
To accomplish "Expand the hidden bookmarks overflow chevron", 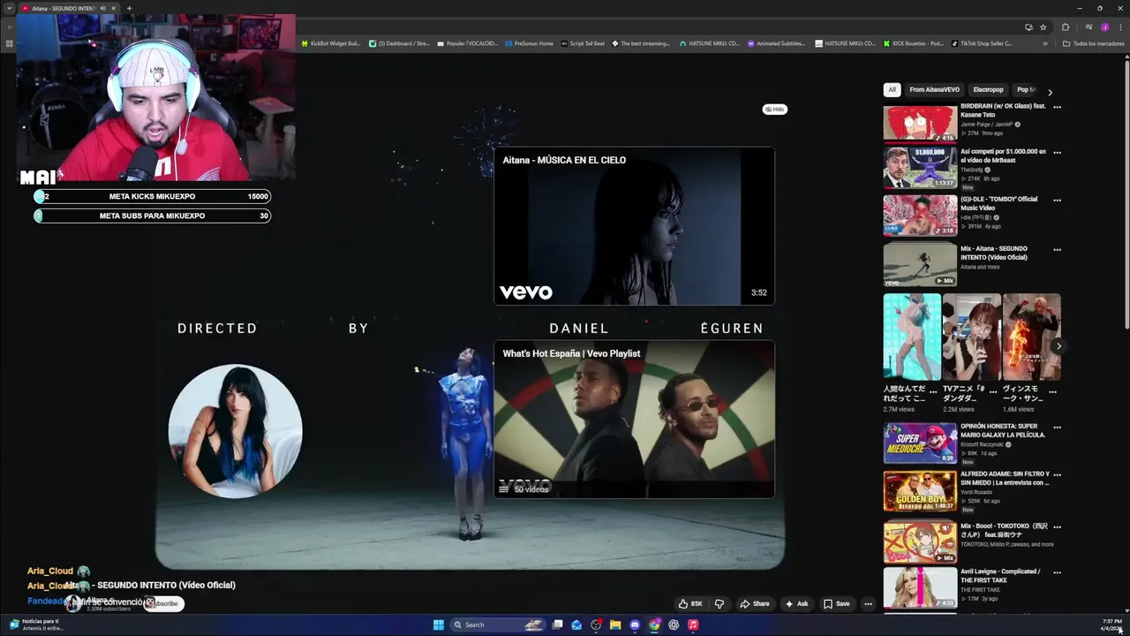I will click(x=1045, y=43).
